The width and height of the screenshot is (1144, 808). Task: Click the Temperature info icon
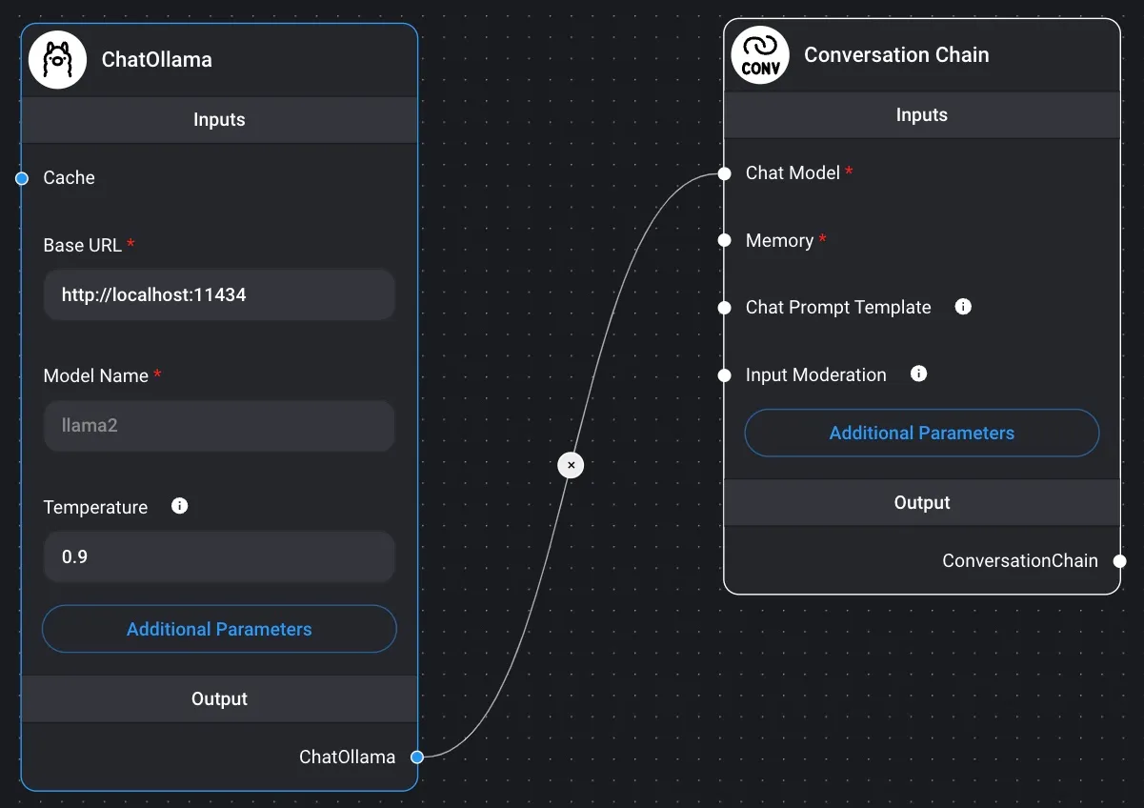pyautogui.click(x=179, y=506)
